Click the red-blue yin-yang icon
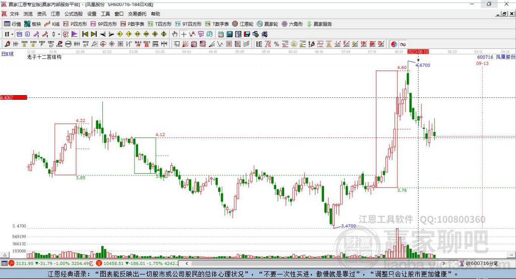This screenshot has width=516, height=279. [x=394, y=44]
